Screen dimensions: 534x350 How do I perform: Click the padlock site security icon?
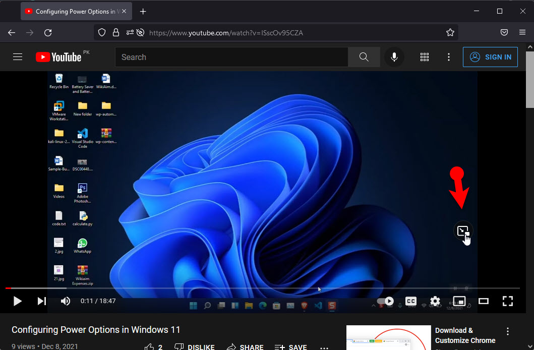click(116, 33)
